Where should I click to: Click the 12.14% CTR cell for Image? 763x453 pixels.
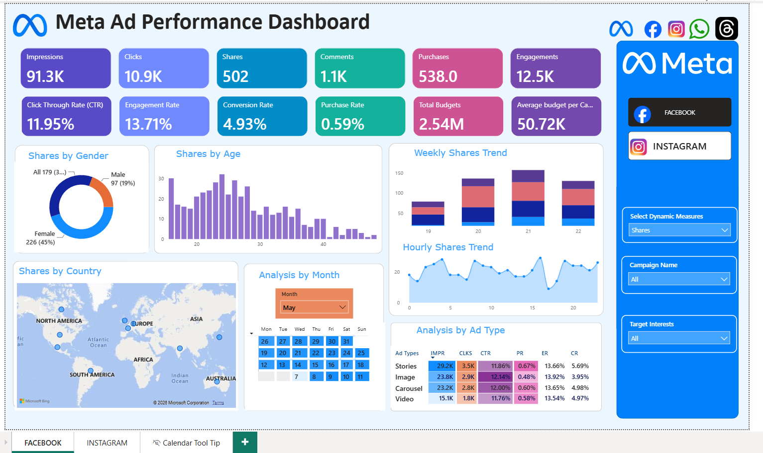coord(495,377)
